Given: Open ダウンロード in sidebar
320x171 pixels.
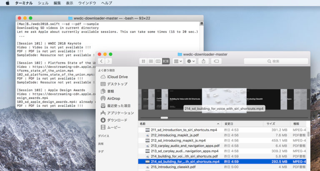Looking at the screenshot, I should 117,120.
